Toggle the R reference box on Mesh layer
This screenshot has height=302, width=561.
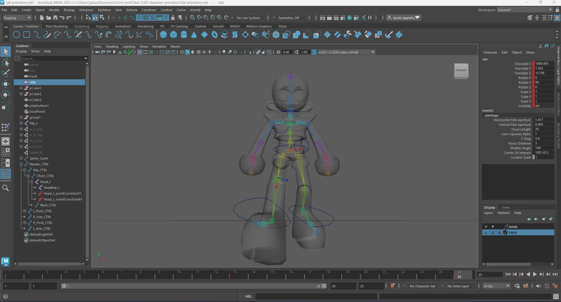[x=499, y=233]
